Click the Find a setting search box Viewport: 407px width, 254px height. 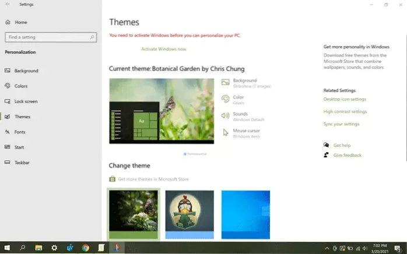point(50,37)
